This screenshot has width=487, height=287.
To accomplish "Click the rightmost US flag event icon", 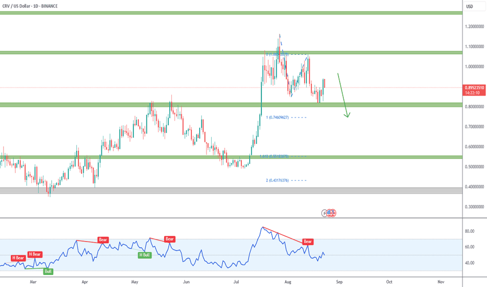I will point(333,213).
